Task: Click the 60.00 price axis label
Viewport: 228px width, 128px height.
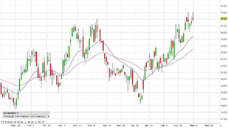Action: 224,33
